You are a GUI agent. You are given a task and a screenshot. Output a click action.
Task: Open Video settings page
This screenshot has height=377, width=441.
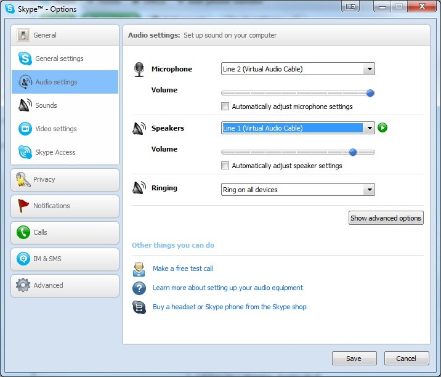point(65,129)
